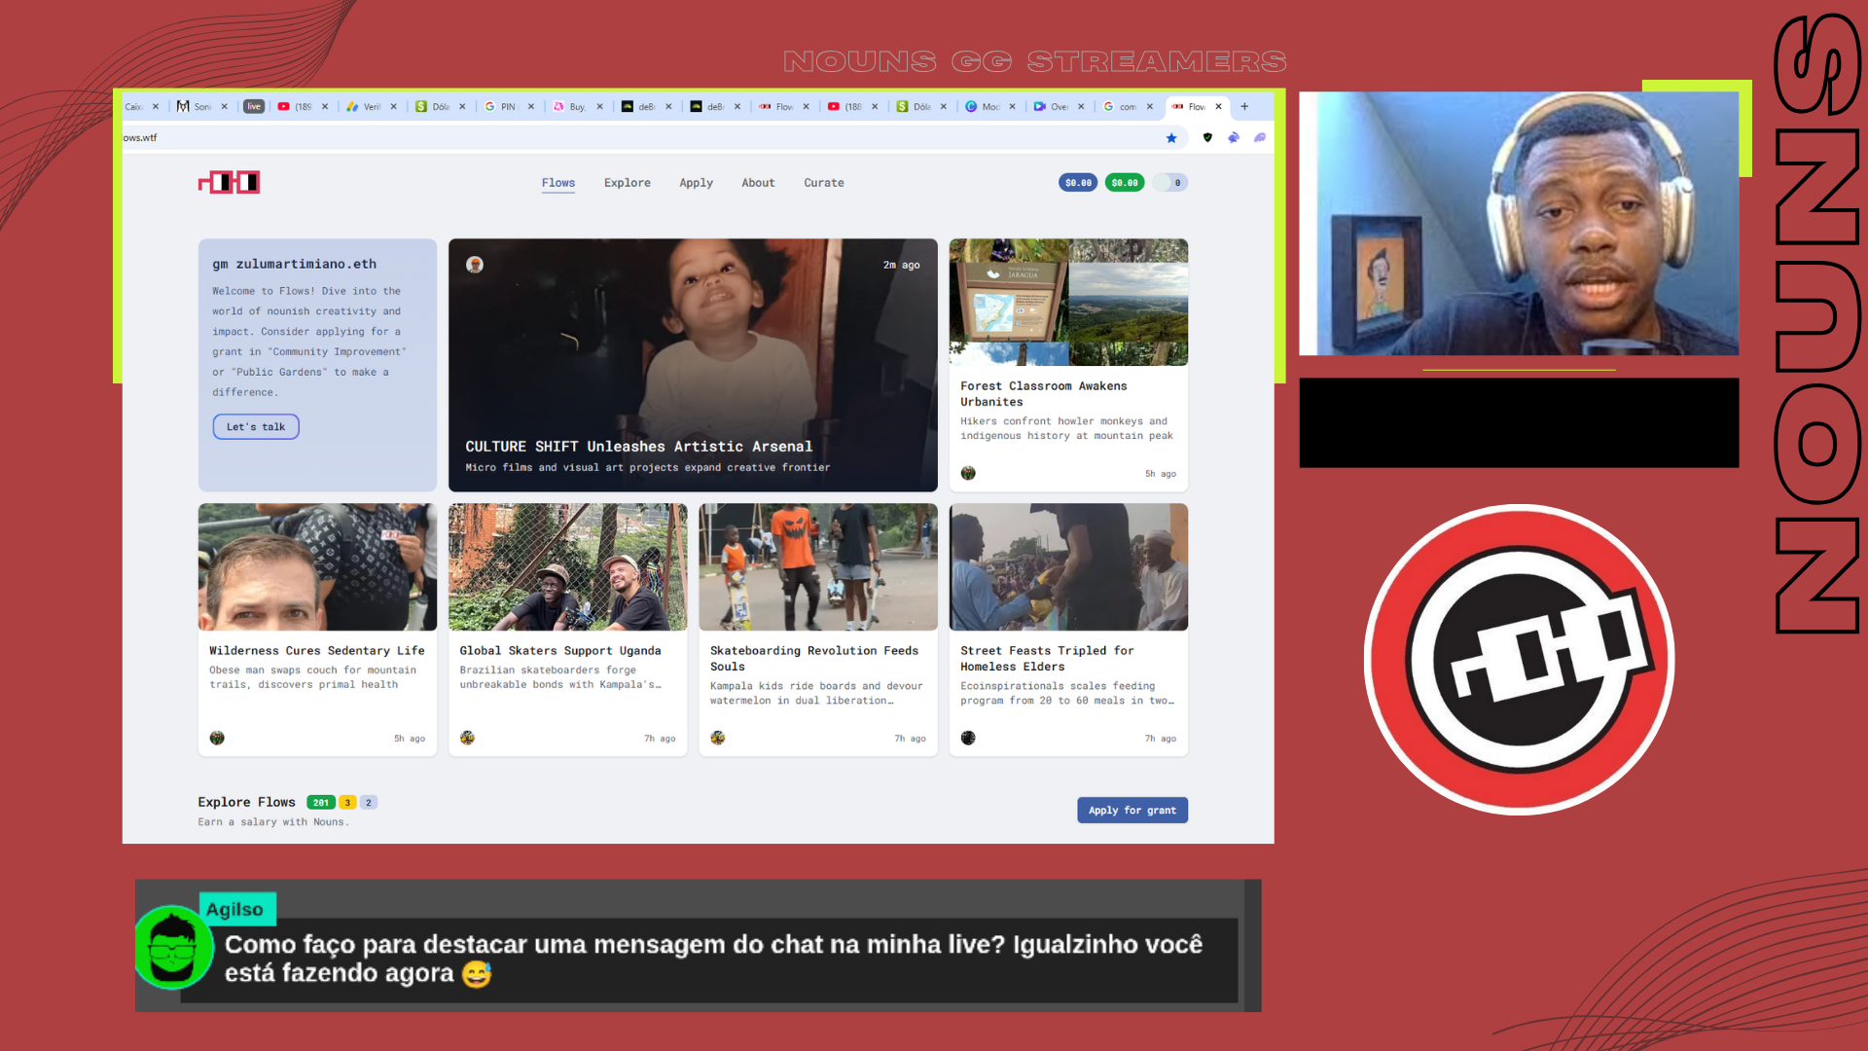Click author avatar on Skateboarding Revolution card

718,738
